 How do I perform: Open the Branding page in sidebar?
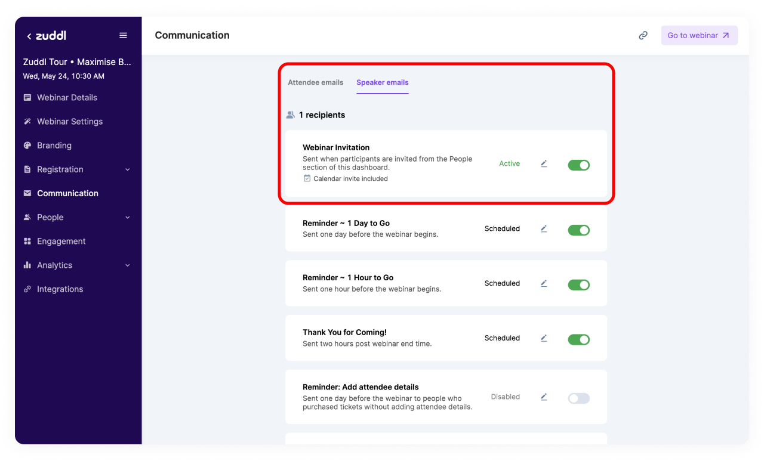click(x=54, y=146)
